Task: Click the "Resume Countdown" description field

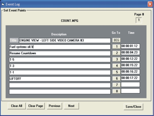Action: 60,53
